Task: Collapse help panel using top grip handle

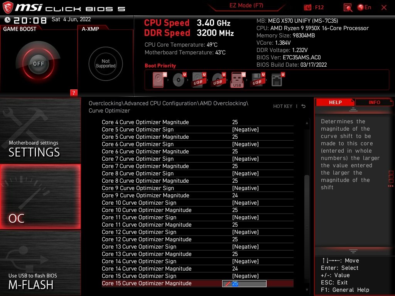Action: (353, 109)
